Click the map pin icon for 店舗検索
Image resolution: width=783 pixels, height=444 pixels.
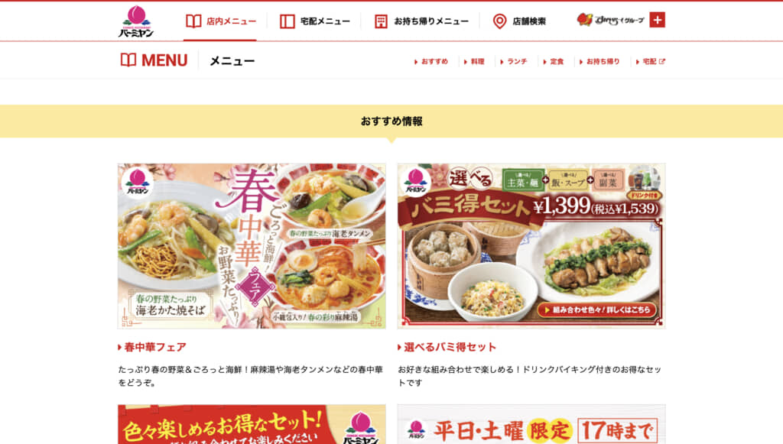click(x=499, y=21)
